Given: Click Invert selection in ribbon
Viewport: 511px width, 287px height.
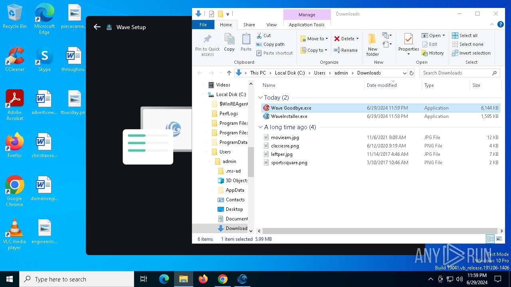Looking at the screenshot, I should [471, 53].
